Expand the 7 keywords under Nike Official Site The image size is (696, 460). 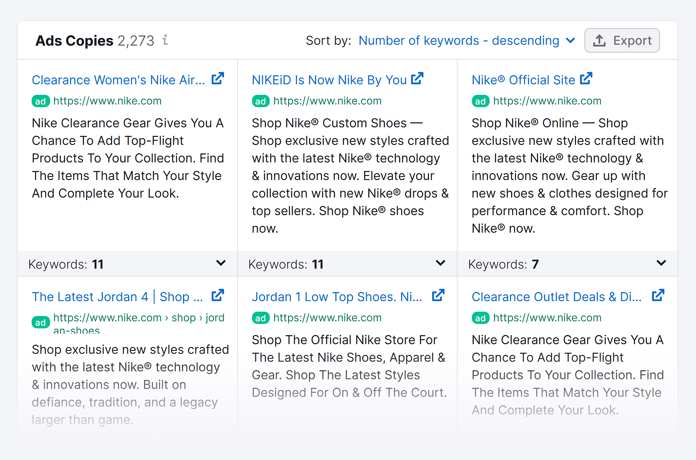pyautogui.click(x=661, y=263)
